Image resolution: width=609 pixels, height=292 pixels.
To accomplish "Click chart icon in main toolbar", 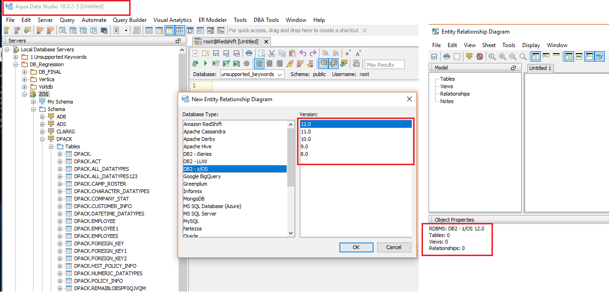I will (x=221, y=30).
